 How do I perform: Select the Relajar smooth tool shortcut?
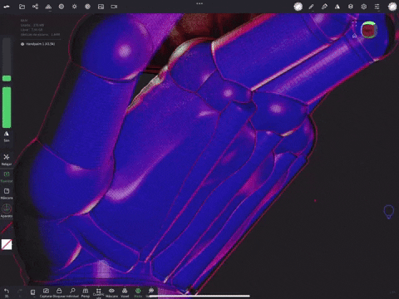tap(7, 159)
